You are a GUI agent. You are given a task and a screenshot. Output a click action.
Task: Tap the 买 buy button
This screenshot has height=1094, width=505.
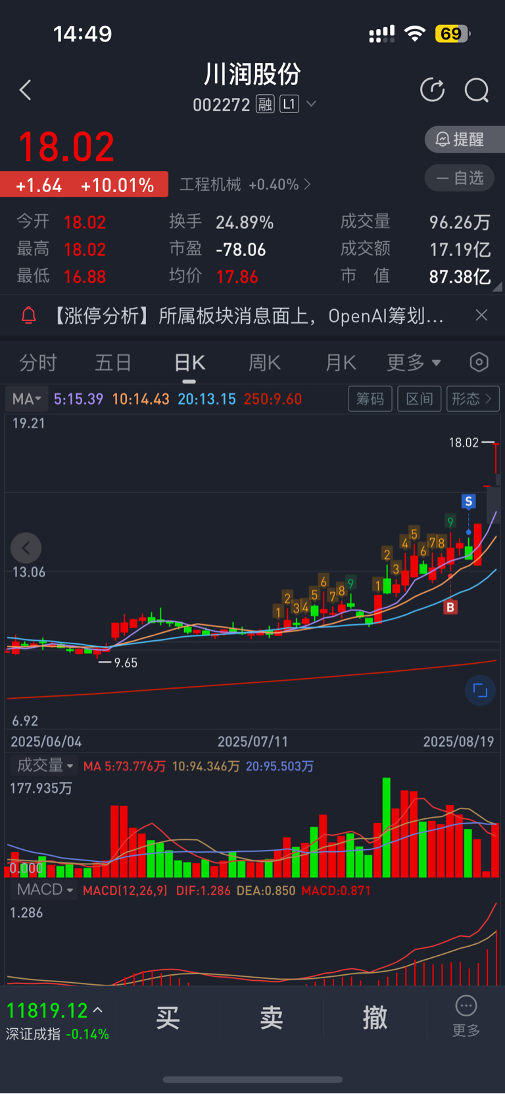(168, 1018)
